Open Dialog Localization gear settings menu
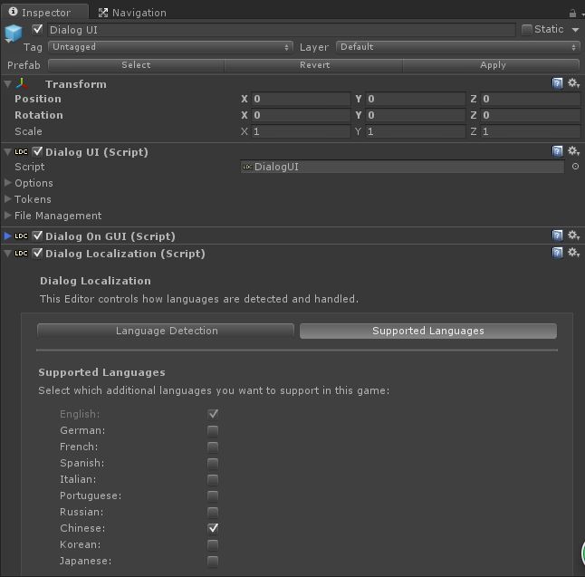Screen dimensions: 585x577 tap(573, 253)
